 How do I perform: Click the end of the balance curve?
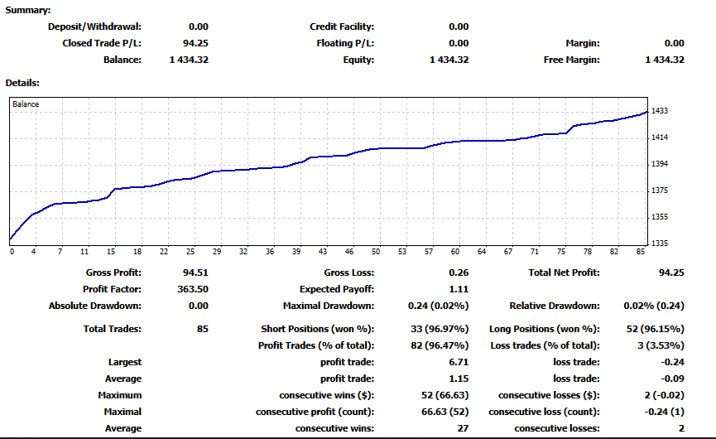646,112
